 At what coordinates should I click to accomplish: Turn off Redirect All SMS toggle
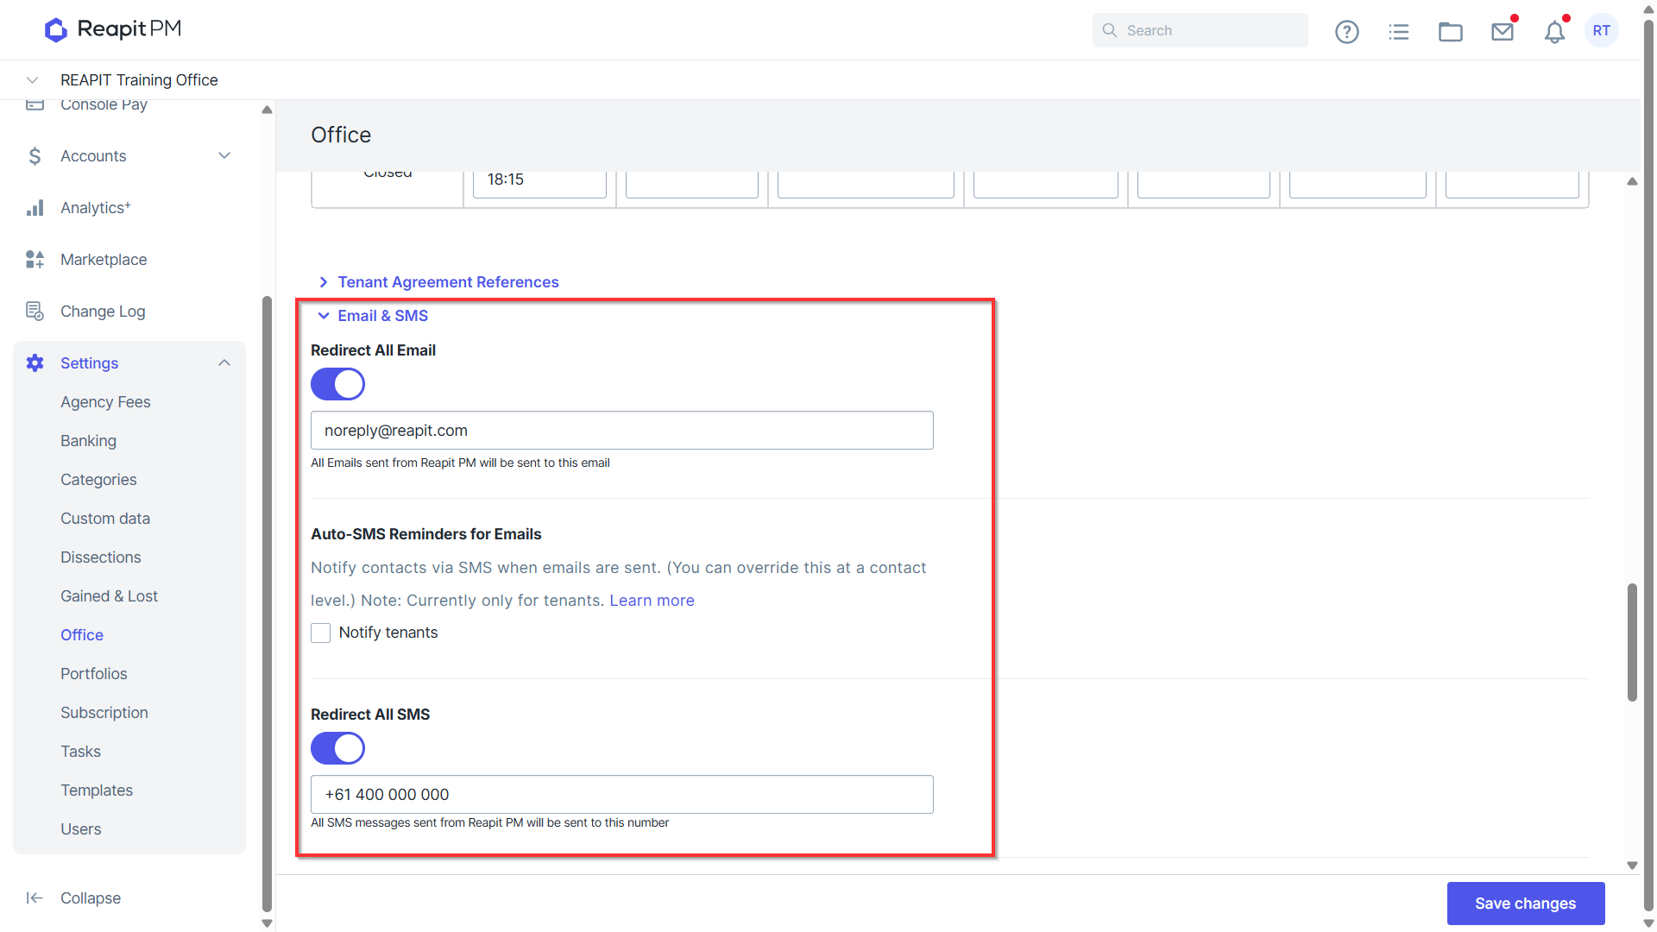pyautogui.click(x=337, y=748)
